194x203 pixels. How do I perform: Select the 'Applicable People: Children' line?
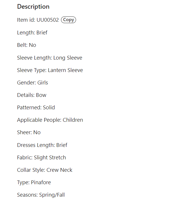[50, 120]
